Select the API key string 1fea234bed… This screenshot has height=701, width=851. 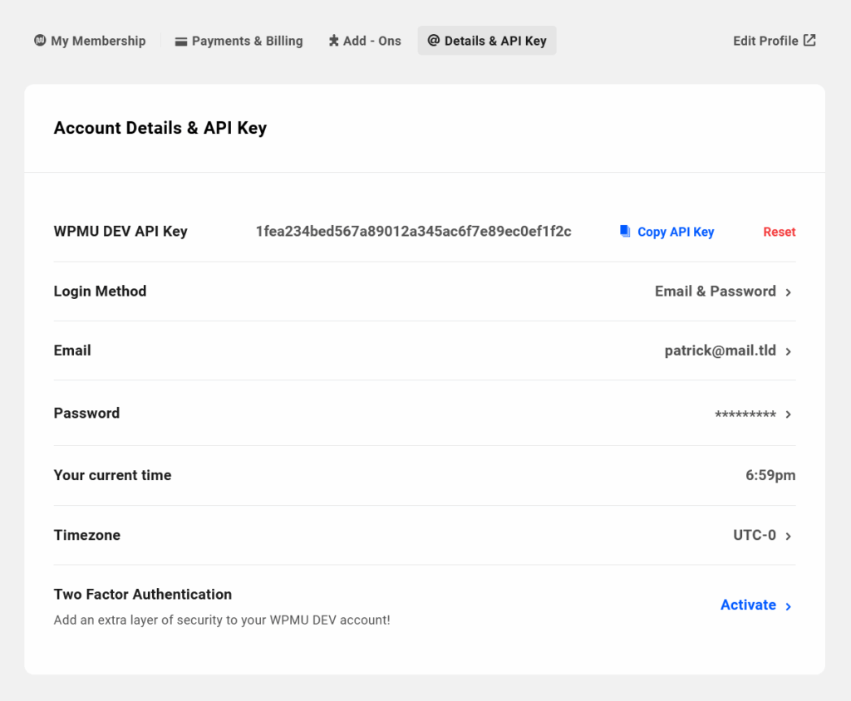click(414, 232)
